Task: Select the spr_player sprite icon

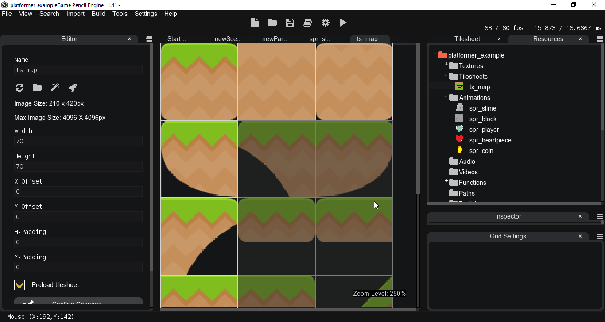Action: pos(459,129)
